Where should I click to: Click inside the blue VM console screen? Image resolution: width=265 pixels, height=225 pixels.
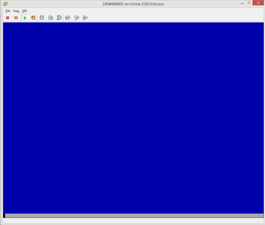point(133,118)
